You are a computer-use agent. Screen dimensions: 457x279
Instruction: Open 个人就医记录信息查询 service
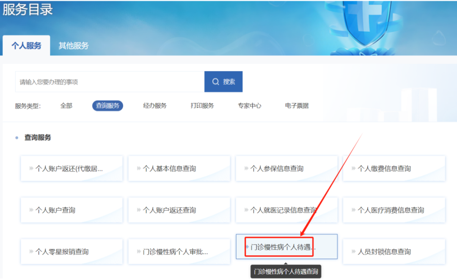tap(286, 210)
